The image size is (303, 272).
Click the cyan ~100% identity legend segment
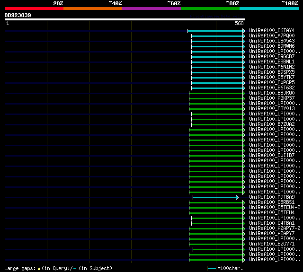[269, 9]
